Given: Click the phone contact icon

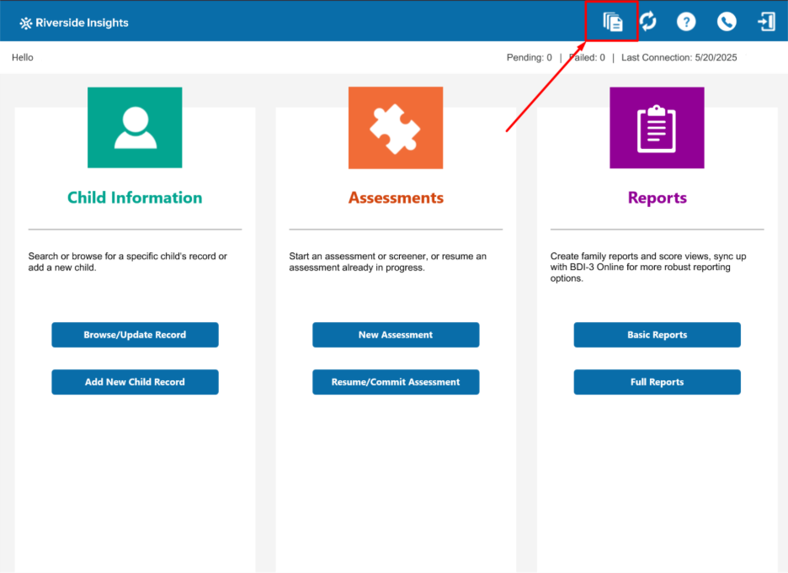Looking at the screenshot, I should [727, 22].
